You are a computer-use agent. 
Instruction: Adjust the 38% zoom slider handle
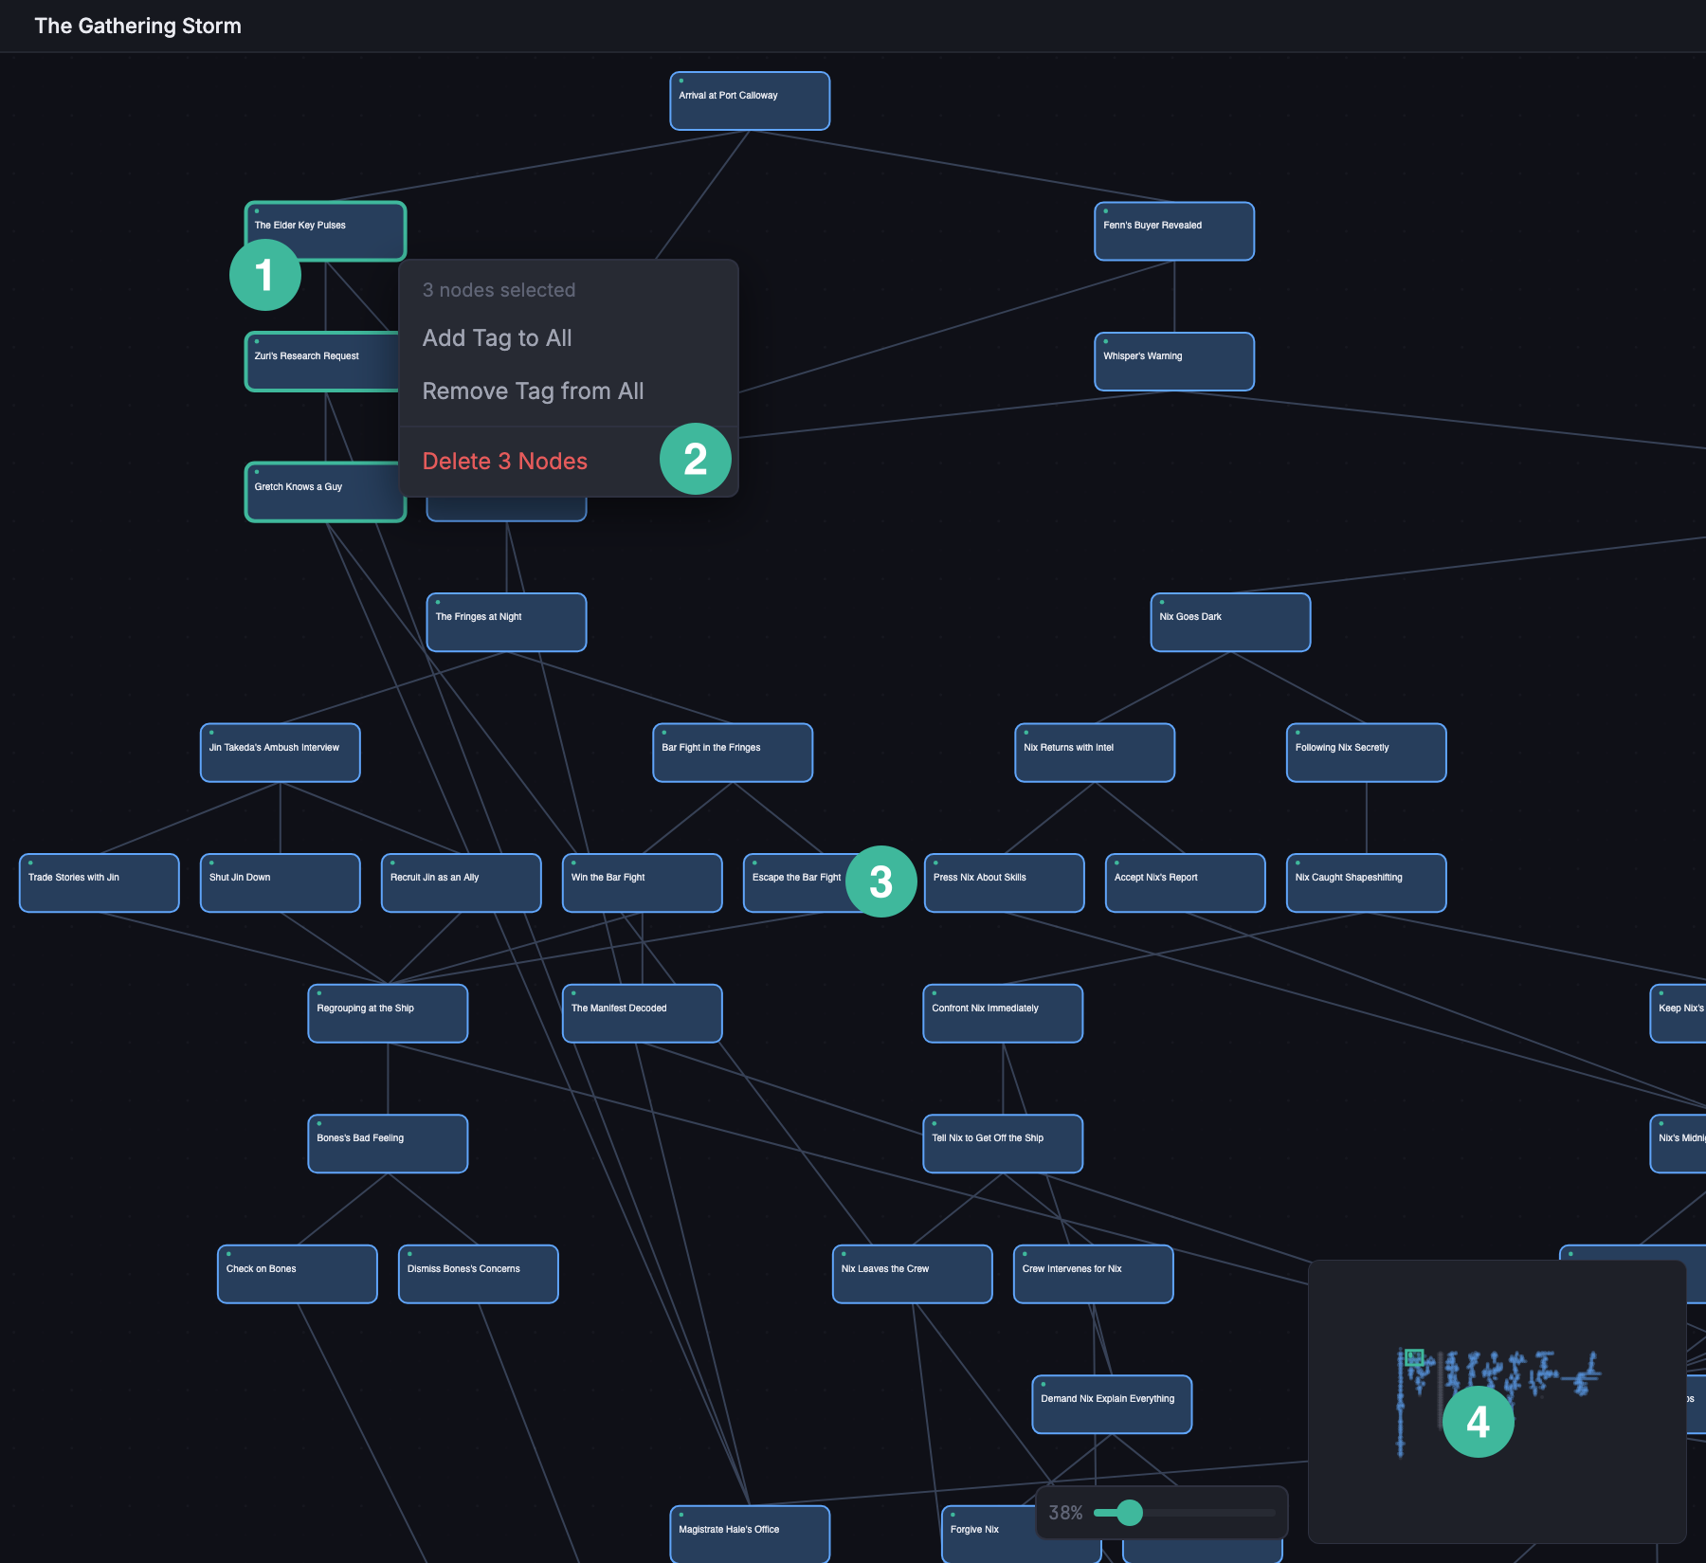(1129, 1513)
